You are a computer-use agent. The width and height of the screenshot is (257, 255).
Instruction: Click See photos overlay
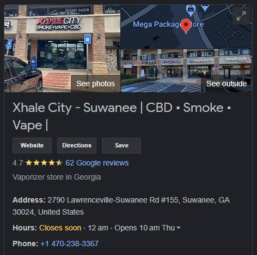[x=95, y=84]
